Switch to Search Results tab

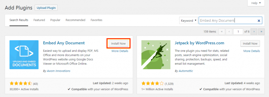pos(19,20)
